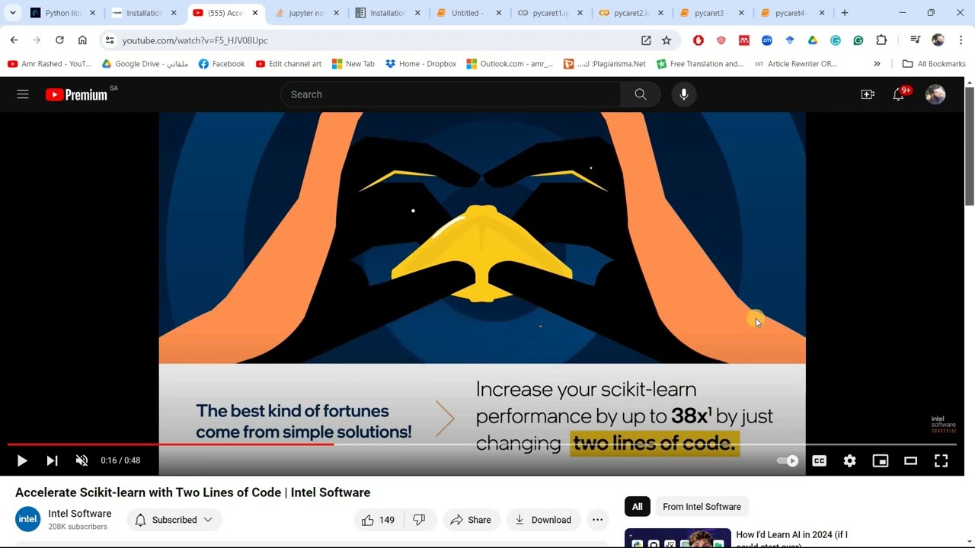Open the Create video icon
Image resolution: width=975 pixels, height=548 pixels.
[x=868, y=94]
